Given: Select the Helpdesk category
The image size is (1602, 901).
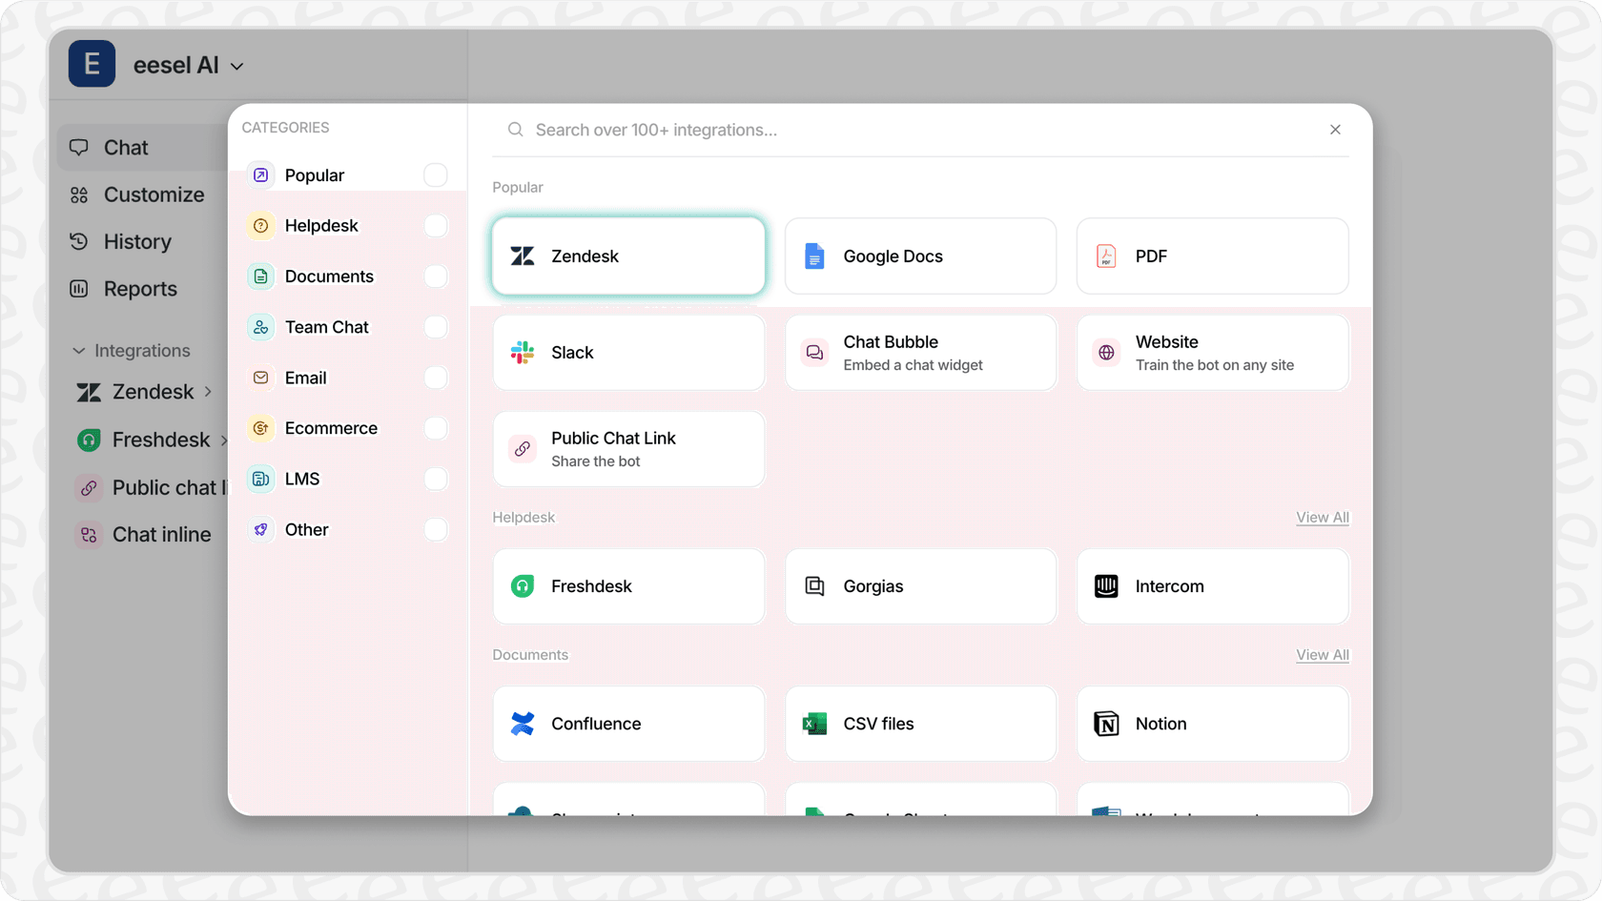Looking at the screenshot, I should click(x=347, y=226).
